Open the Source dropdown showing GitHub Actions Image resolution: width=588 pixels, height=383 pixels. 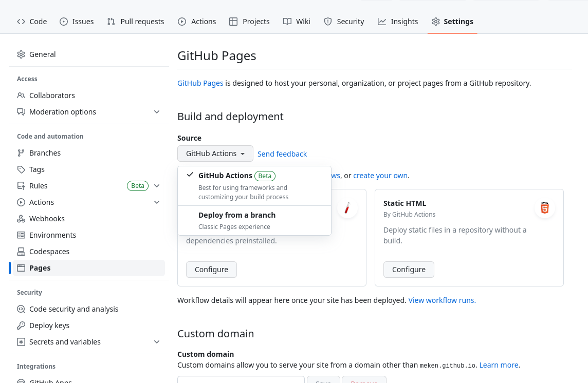coord(215,154)
